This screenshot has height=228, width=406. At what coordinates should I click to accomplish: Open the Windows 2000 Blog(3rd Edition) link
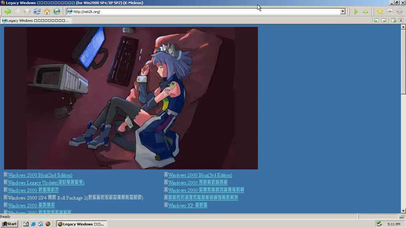click(x=200, y=175)
